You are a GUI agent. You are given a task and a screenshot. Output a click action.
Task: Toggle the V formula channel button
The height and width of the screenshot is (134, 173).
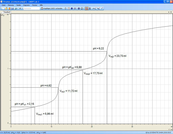click(103, 8)
